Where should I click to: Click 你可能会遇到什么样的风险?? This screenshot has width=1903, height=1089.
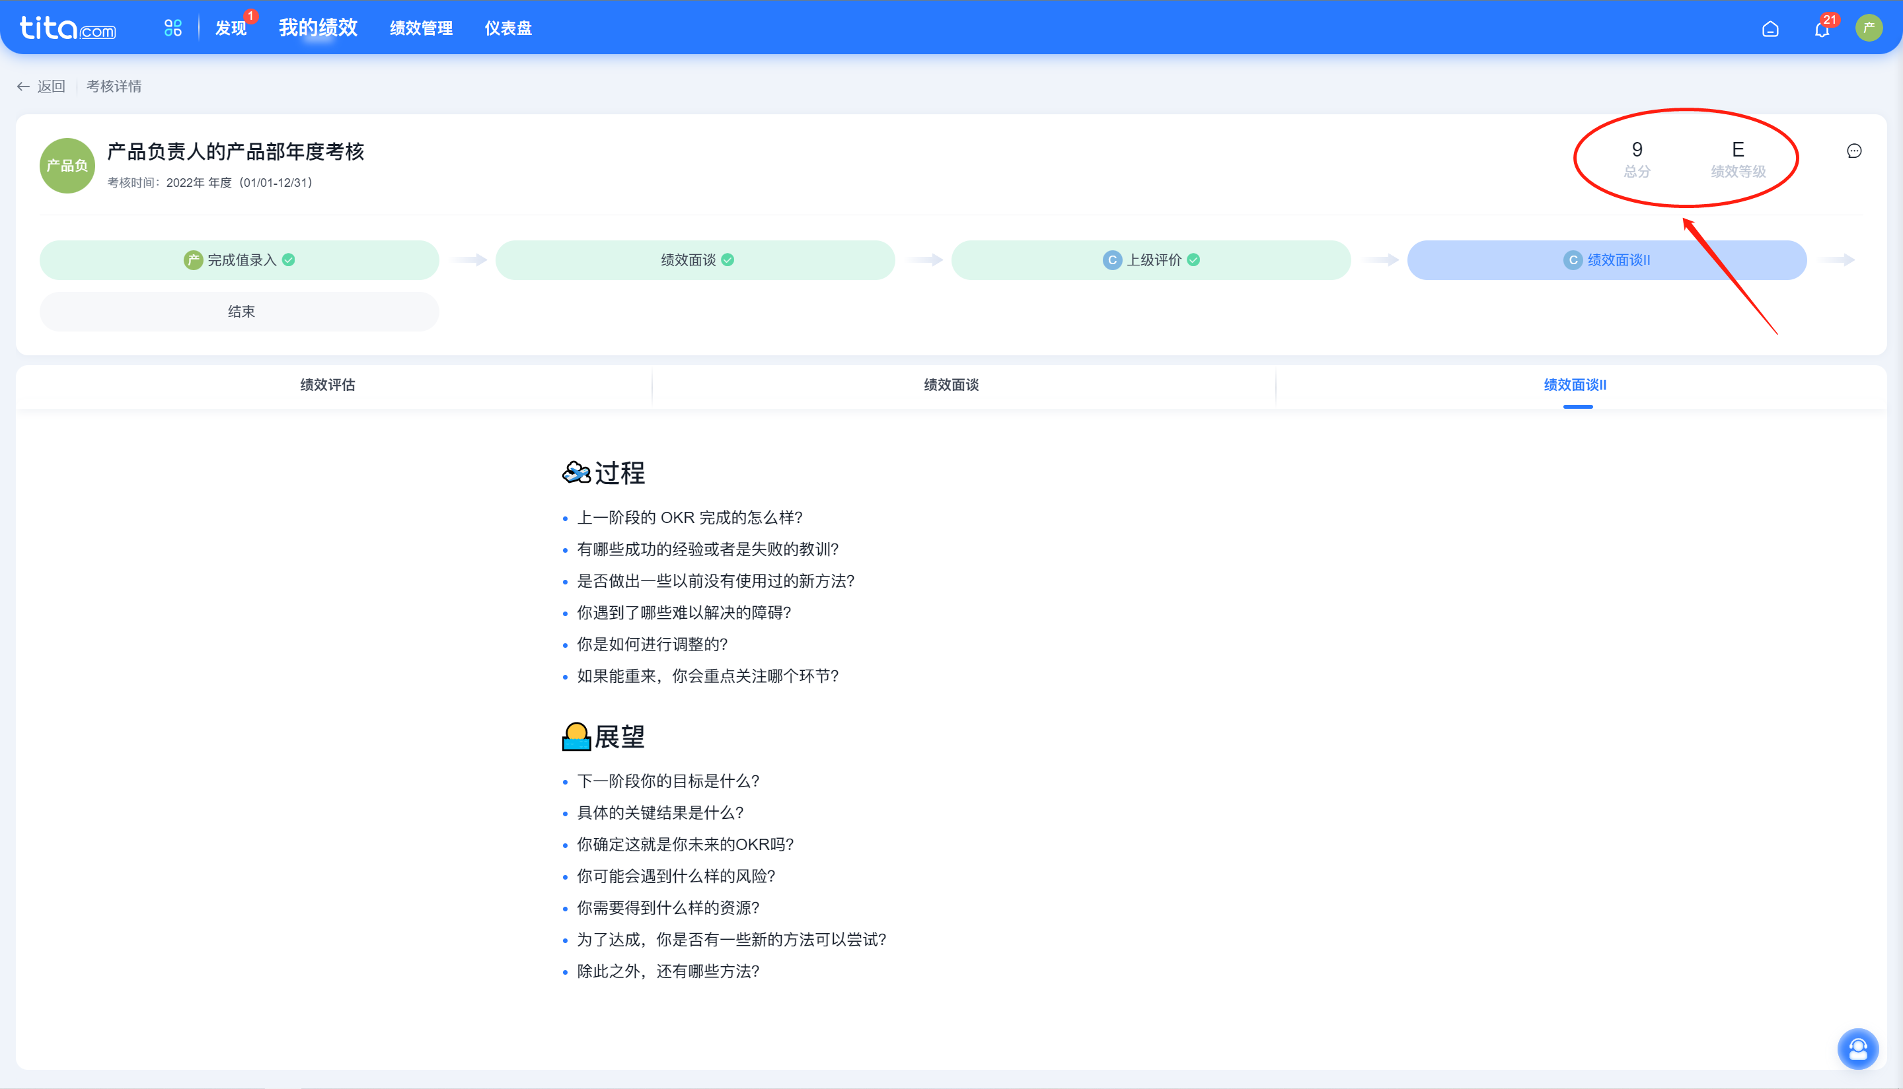point(676,876)
